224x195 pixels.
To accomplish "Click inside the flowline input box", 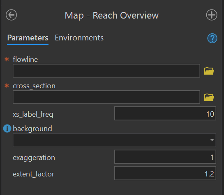I will (106, 70).
